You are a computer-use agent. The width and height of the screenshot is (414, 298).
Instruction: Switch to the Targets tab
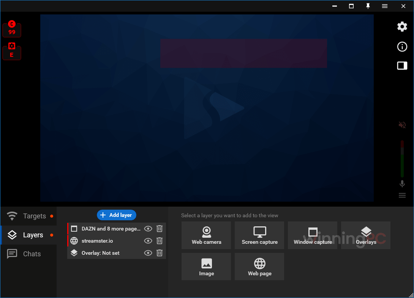[x=28, y=216]
